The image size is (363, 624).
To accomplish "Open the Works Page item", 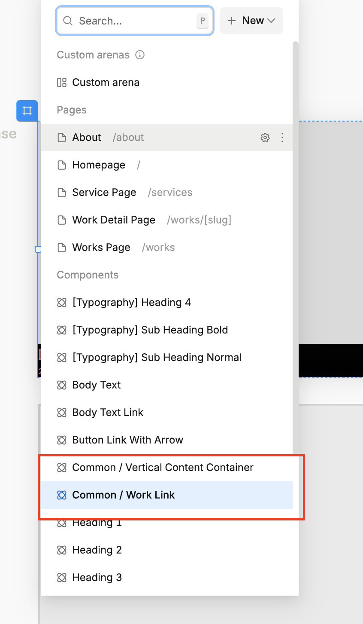I will coord(101,248).
